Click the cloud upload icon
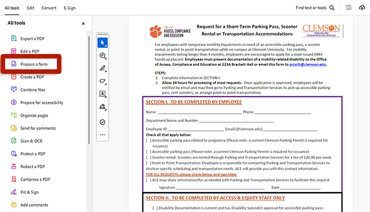This screenshot has height=212, width=370. coord(361,7)
